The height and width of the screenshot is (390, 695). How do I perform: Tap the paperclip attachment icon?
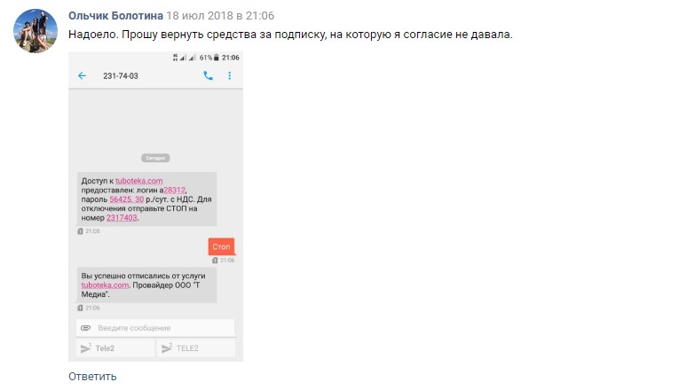[x=85, y=328]
